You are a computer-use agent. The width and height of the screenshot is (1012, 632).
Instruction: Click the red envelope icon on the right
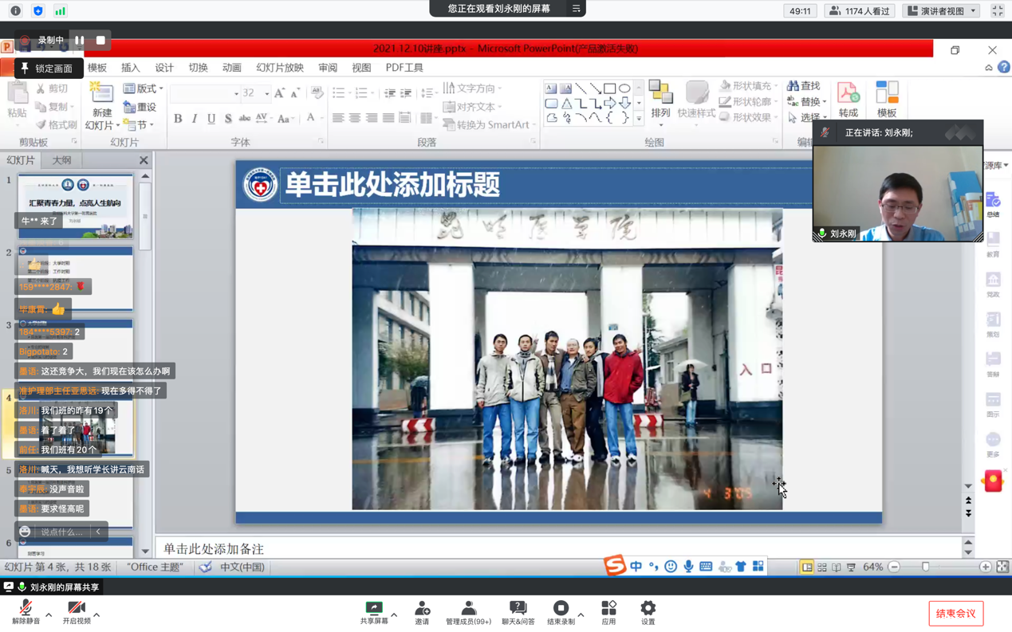993,481
